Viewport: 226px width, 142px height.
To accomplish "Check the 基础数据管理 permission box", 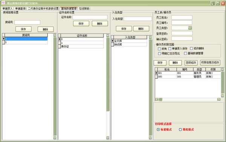I will 185,53.
